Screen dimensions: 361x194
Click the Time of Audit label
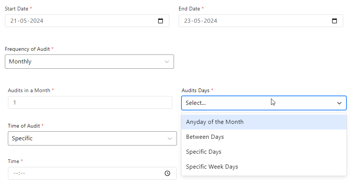(24, 126)
